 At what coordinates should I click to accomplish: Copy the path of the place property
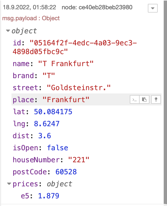[x=134, y=100]
